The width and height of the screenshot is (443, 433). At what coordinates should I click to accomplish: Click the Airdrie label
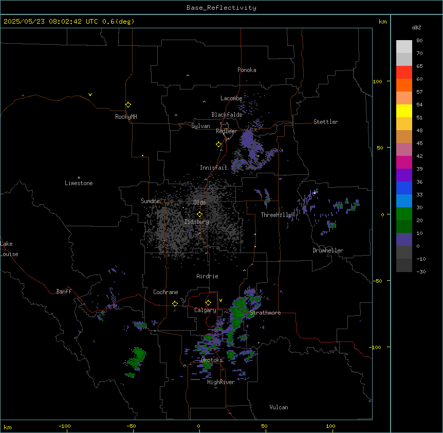[x=208, y=276]
